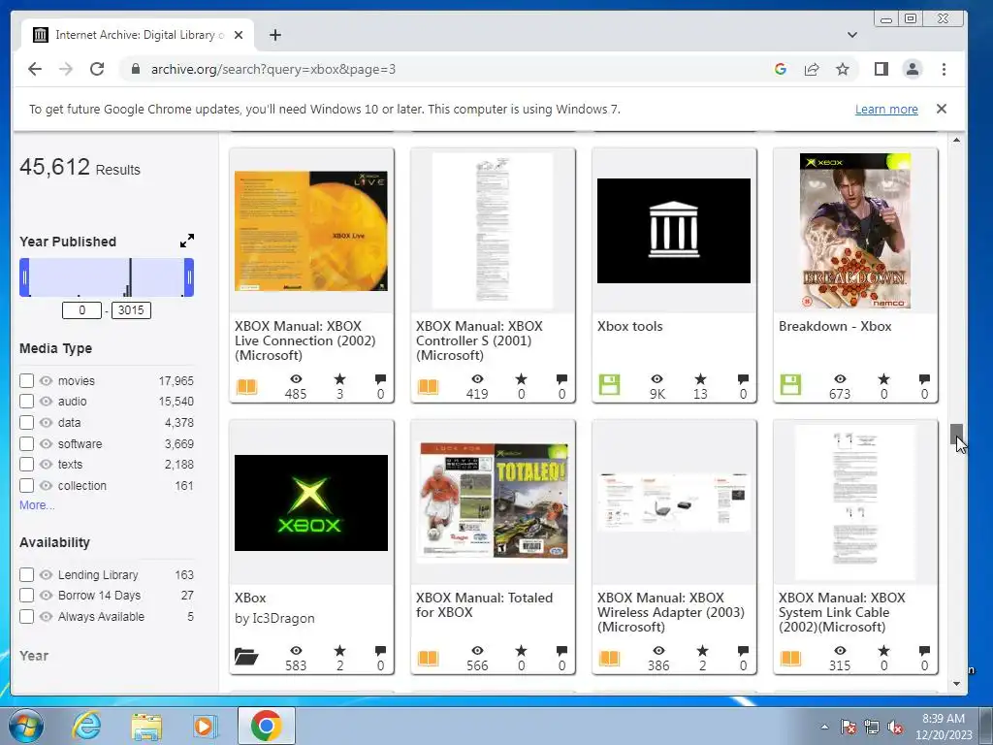
Task: Show hidden system tray icons
Action: coord(824,726)
